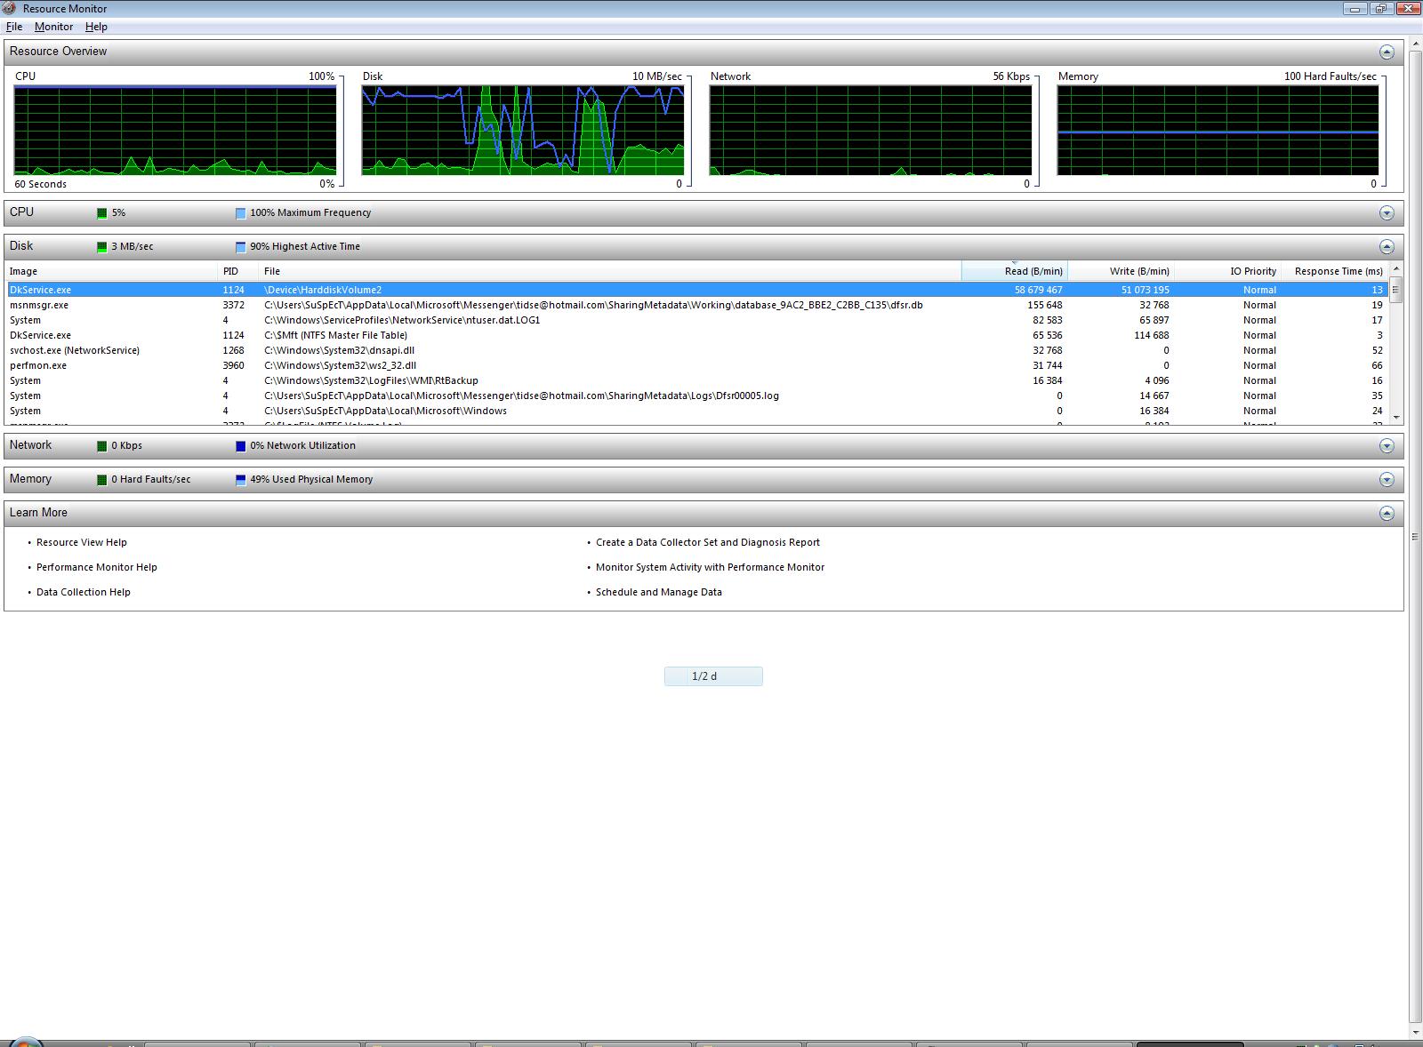Open the Help menu
Image resolution: width=1423 pixels, height=1047 pixels.
(96, 27)
